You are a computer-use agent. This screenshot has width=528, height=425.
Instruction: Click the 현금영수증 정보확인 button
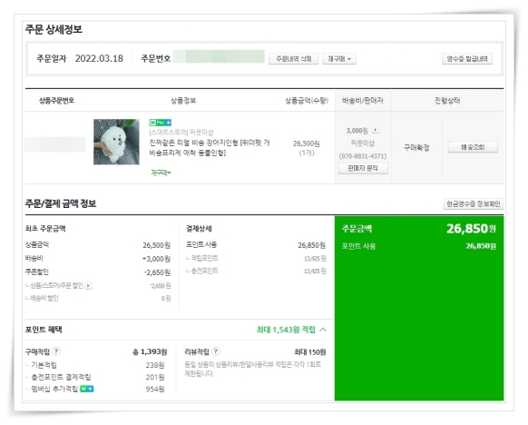(x=473, y=203)
